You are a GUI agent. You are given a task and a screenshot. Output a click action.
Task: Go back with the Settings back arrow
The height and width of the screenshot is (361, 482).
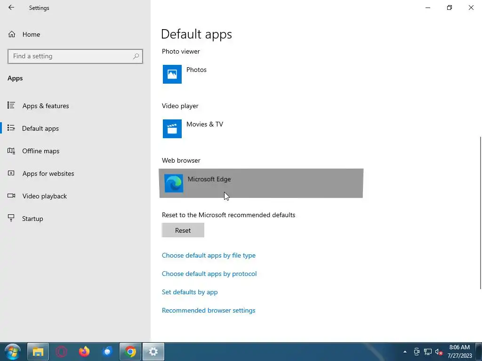point(11,8)
